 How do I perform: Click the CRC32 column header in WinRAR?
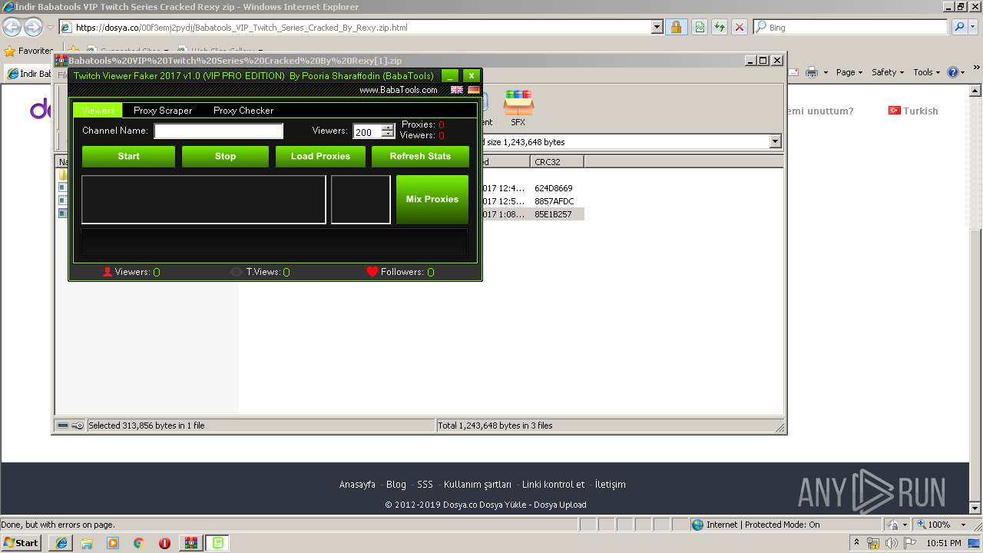click(x=557, y=162)
